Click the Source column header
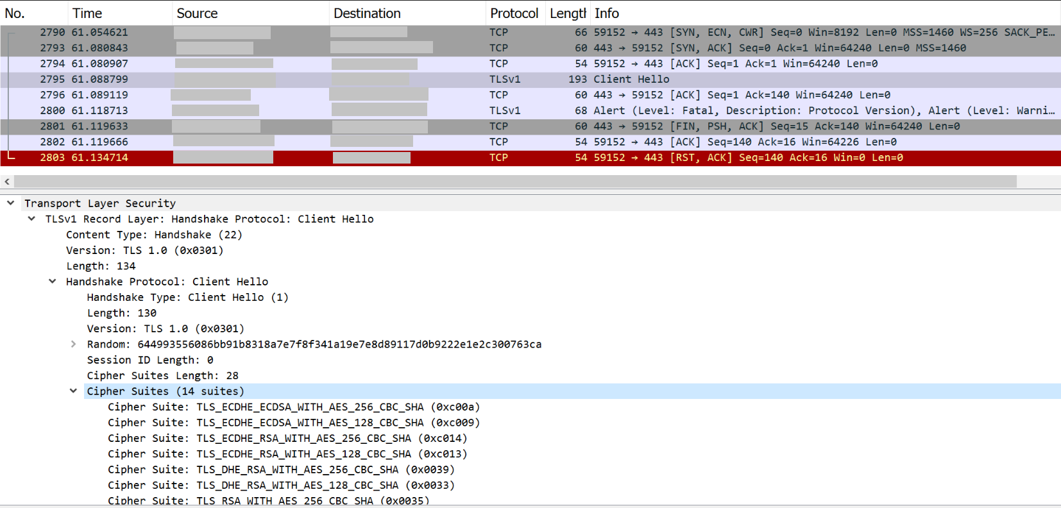Viewport: 1061px width, 508px height. [197, 13]
